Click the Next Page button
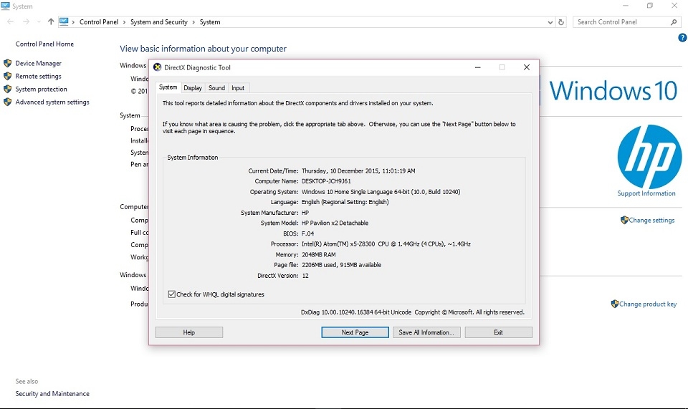 pos(355,332)
